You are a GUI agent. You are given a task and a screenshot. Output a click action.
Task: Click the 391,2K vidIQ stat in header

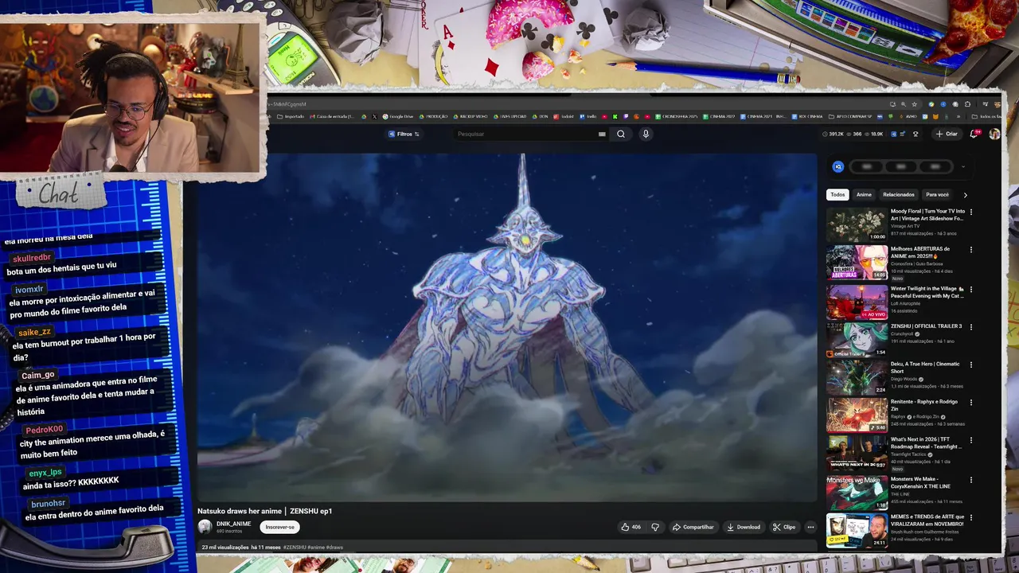[x=833, y=134]
